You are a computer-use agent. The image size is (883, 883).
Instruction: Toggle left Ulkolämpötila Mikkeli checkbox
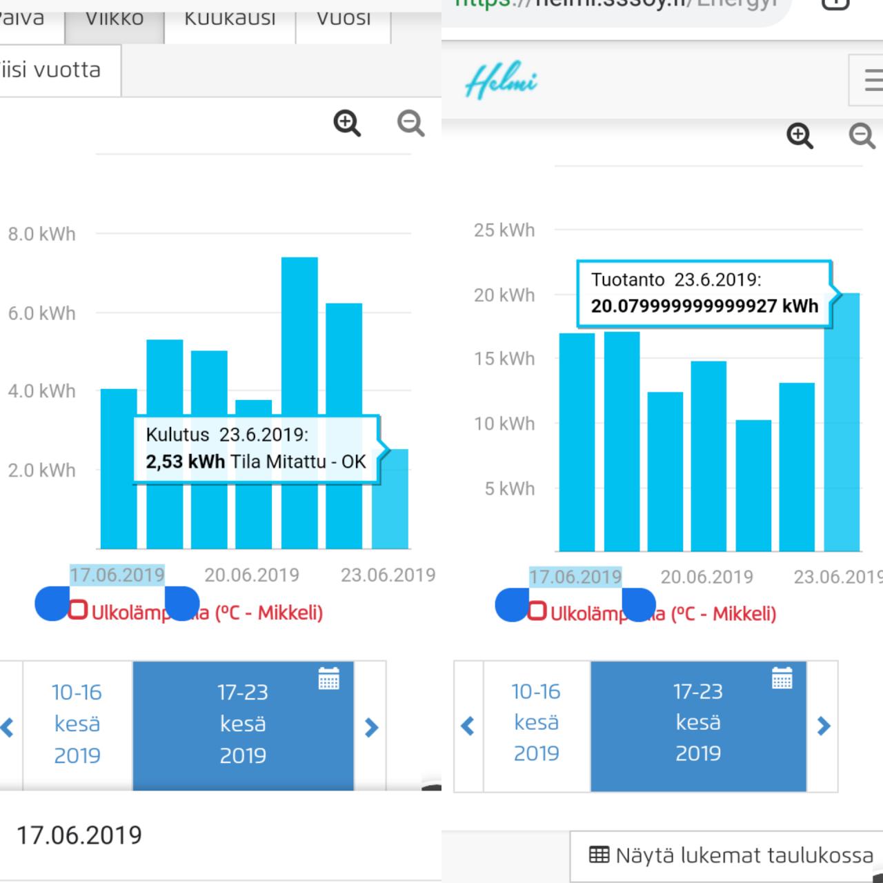coord(77,610)
